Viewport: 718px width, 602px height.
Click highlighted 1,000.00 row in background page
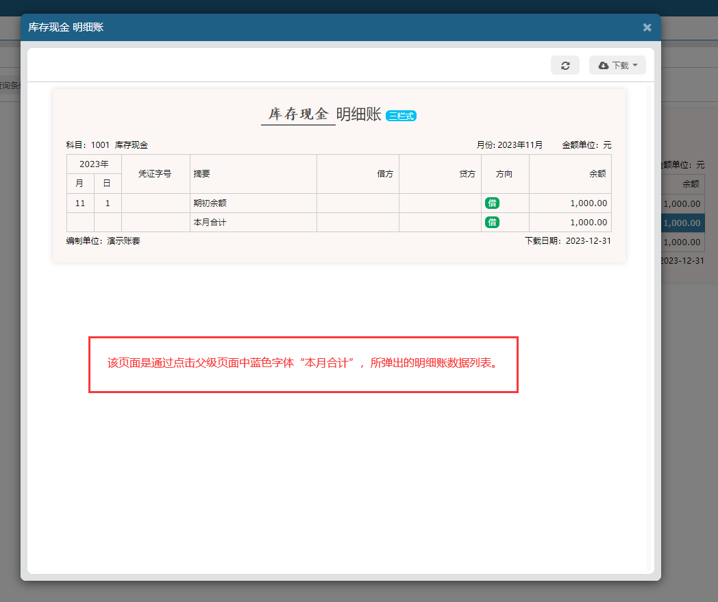tap(682, 223)
